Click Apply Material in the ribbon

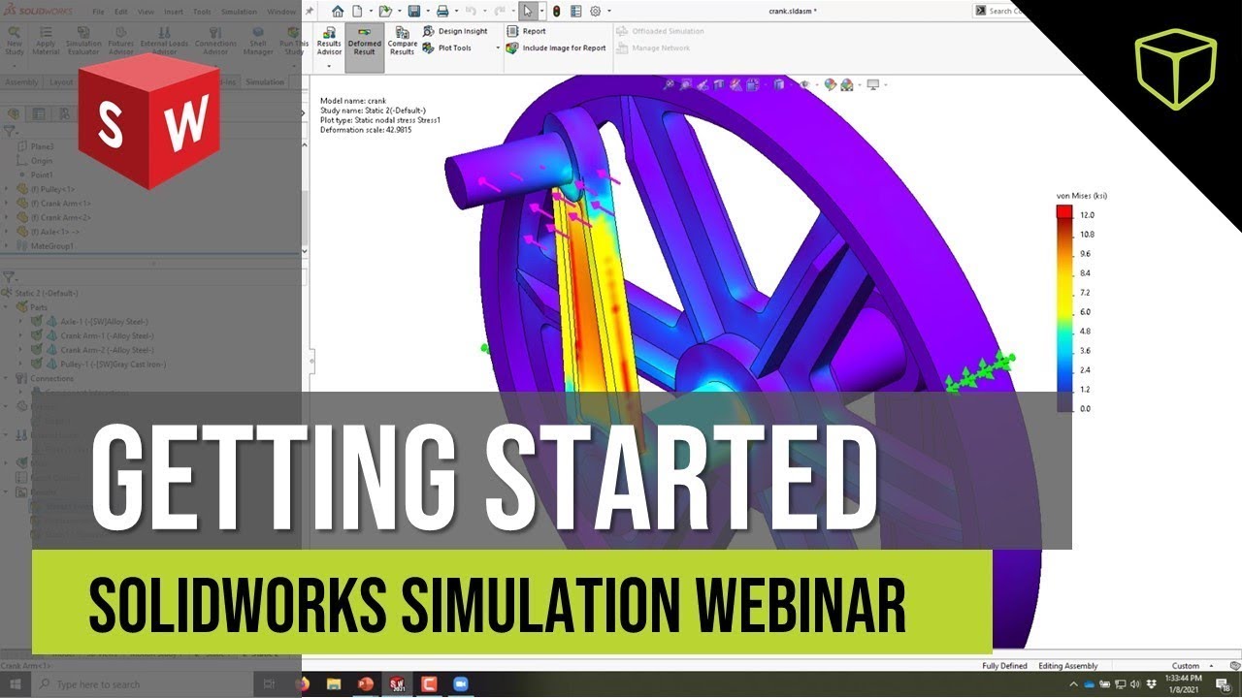tap(46, 40)
